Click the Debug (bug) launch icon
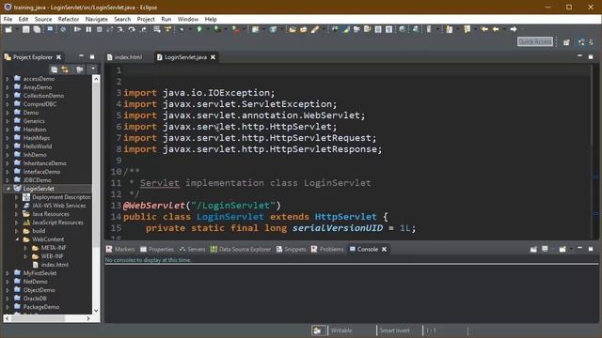Screen dimensions: 602x338 (182, 29)
